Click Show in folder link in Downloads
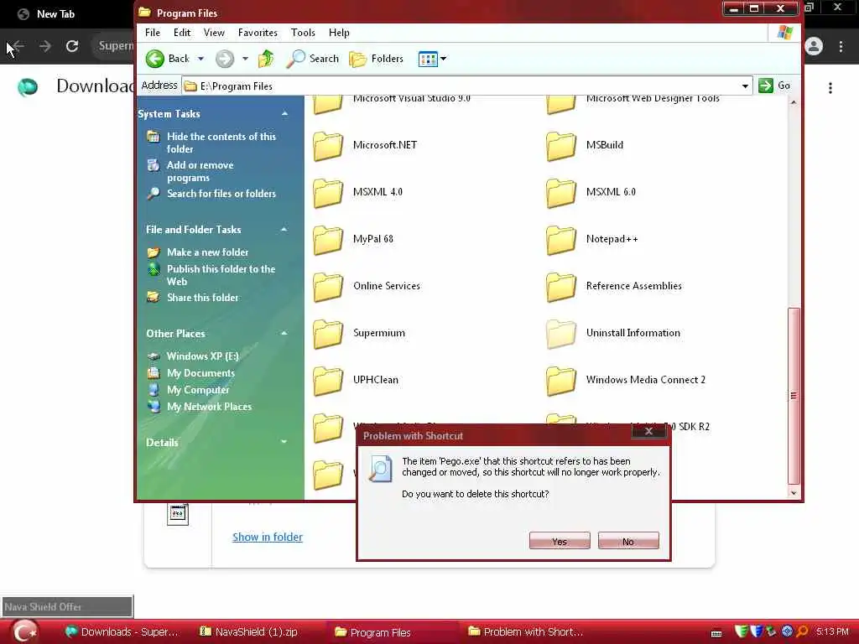The height and width of the screenshot is (644, 859). 268,538
